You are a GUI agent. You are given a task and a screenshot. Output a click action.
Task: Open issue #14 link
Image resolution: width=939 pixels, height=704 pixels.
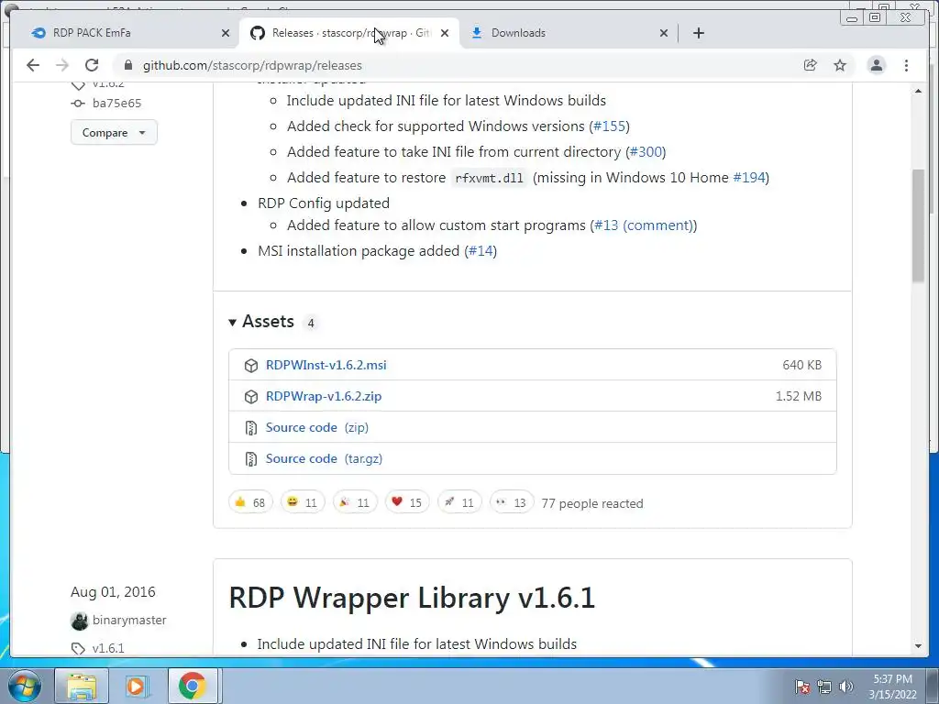pos(481,251)
